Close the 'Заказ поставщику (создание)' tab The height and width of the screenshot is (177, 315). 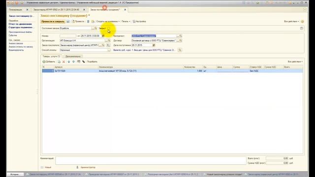pos(125,10)
